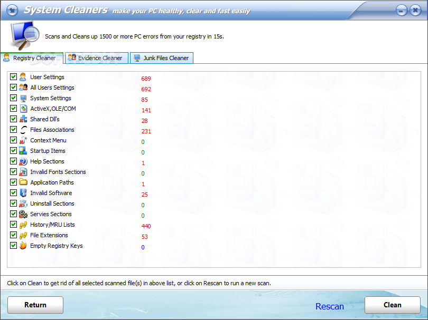This screenshot has width=428, height=320.
Task: Disable the ActiveX,OLE/COM checkbox
Action: tap(13, 109)
